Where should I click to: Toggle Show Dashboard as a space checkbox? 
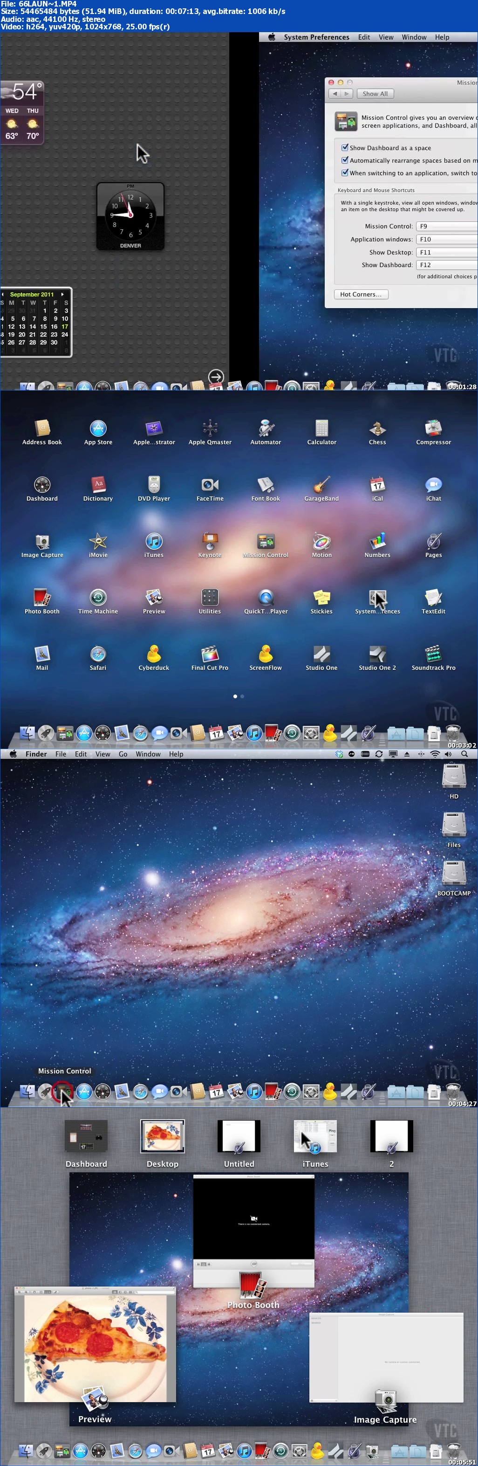345,147
